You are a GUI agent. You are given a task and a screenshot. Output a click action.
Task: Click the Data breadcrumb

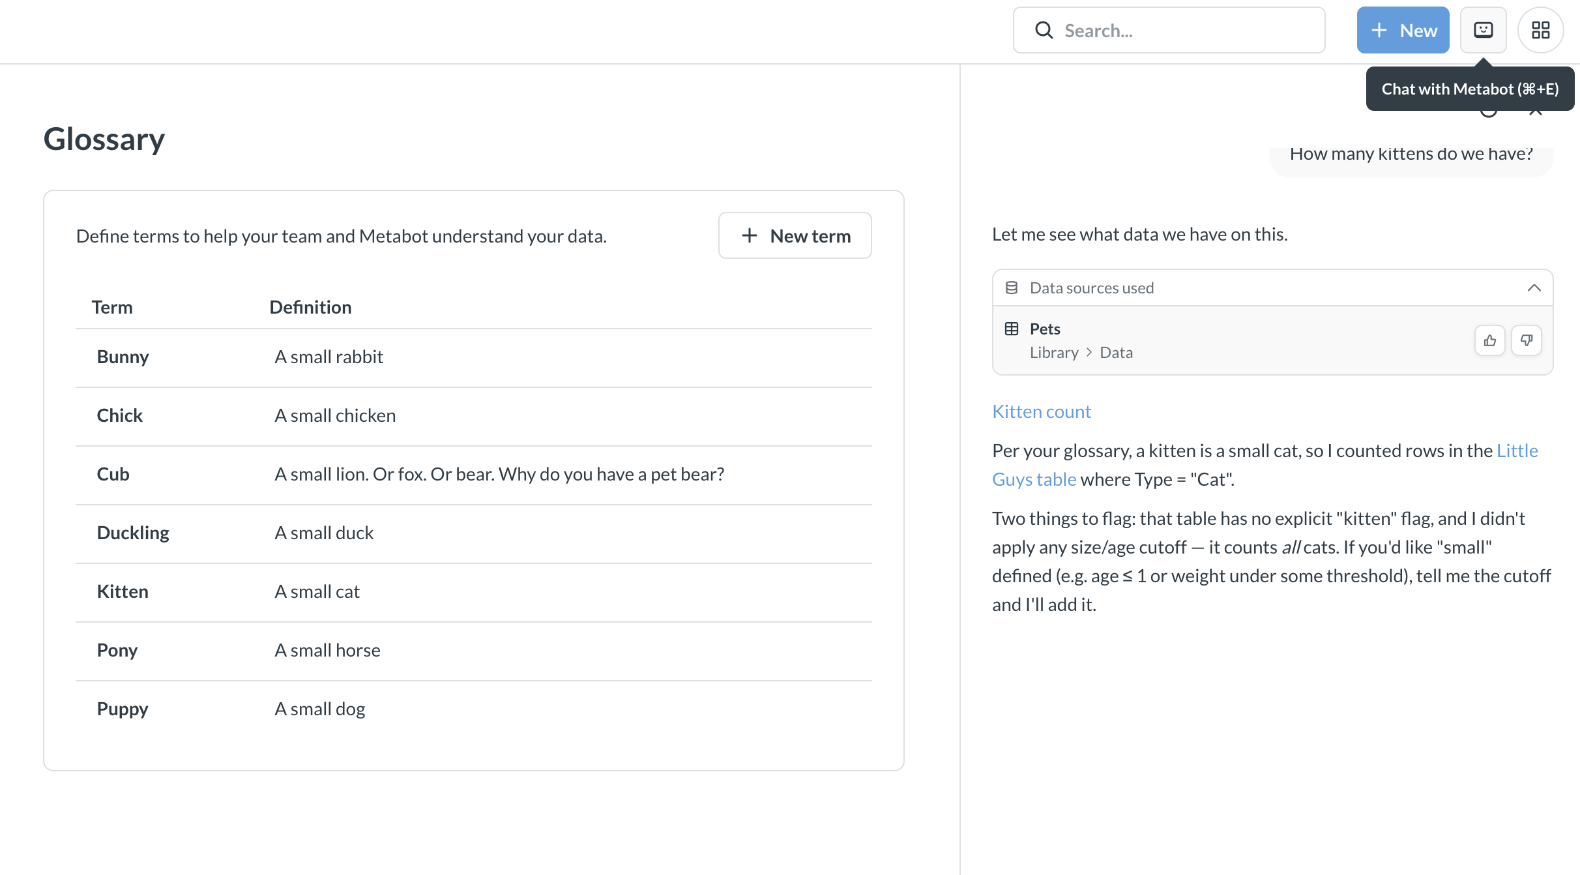[1116, 353]
